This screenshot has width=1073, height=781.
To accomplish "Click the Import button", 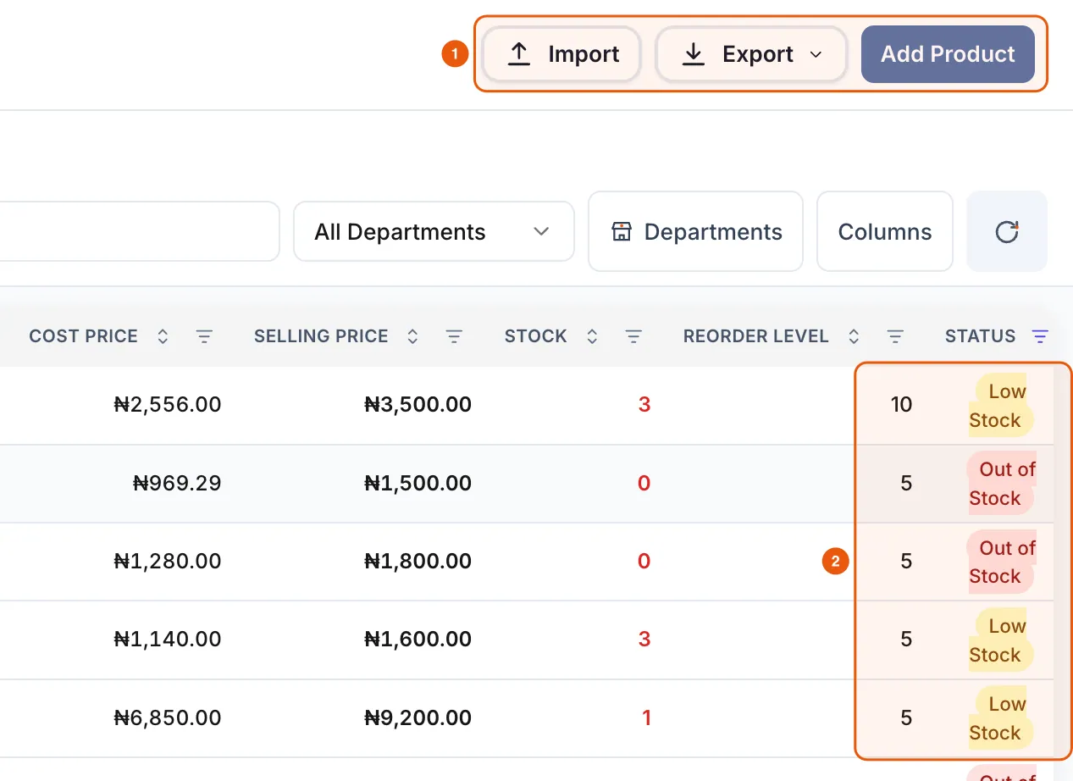I will pos(561,54).
